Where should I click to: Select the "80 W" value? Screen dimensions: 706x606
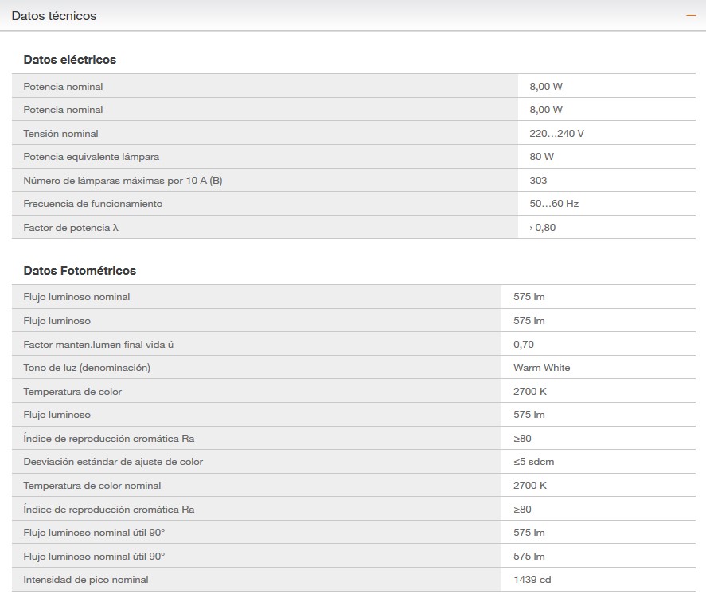[x=542, y=157]
